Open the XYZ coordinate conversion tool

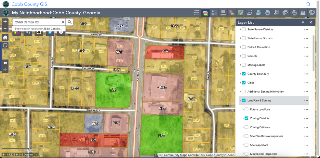(249, 13)
